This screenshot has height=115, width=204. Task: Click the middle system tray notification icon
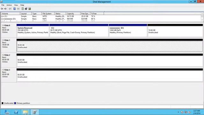coord(186,112)
